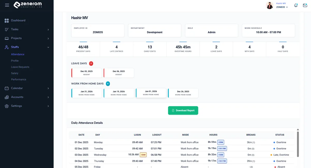
Task: Click the Staffs people icon
Action: point(7,47)
